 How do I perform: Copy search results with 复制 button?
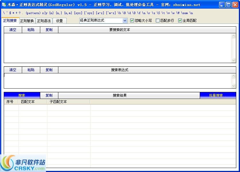(49, 95)
